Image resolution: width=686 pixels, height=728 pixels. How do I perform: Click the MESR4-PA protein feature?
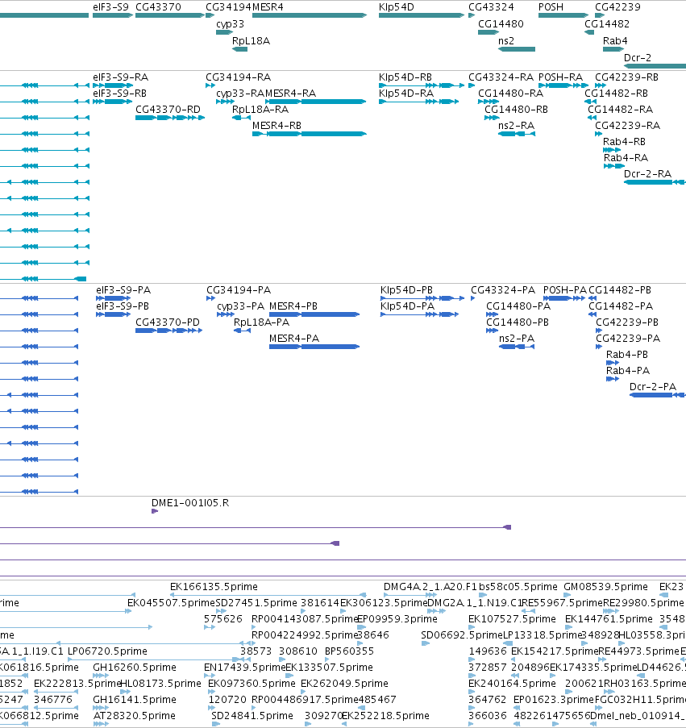pos(314,347)
